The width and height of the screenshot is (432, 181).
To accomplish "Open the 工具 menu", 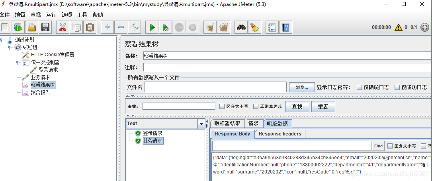I will pos(82,15).
